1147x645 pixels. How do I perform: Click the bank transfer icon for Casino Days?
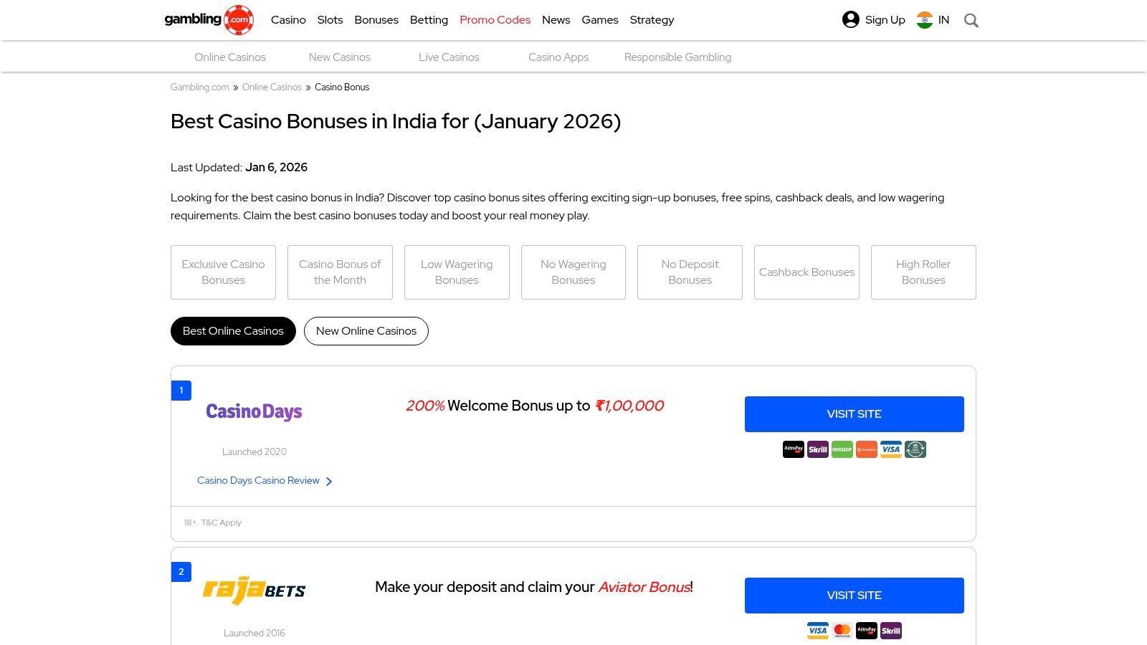click(915, 449)
